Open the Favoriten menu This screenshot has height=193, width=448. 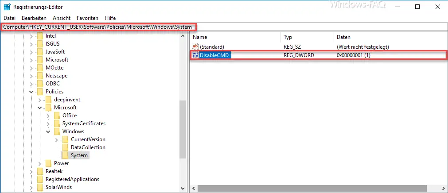[x=87, y=18]
